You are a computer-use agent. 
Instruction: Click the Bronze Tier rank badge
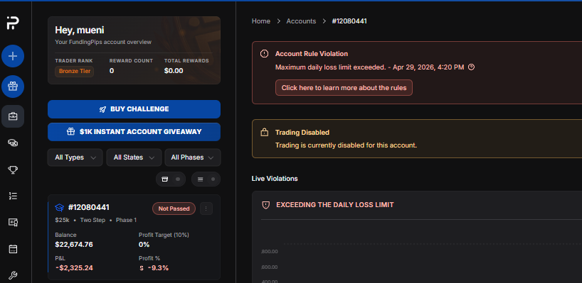pos(74,72)
